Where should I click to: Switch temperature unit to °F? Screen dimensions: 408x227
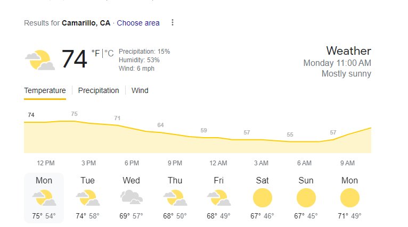pyautogui.click(x=95, y=54)
